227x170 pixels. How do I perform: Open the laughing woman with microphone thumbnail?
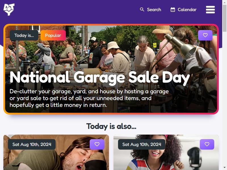[166, 152]
